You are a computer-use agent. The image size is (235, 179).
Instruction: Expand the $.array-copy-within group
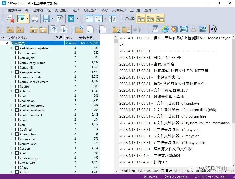click(11, 62)
